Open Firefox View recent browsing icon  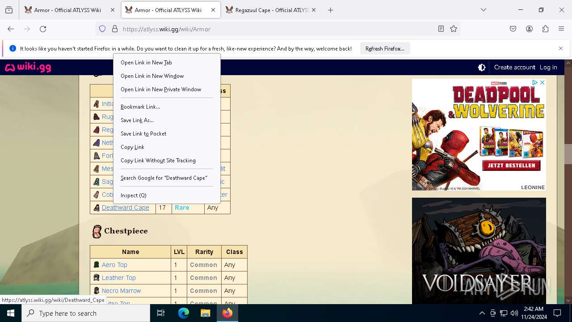(9, 10)
